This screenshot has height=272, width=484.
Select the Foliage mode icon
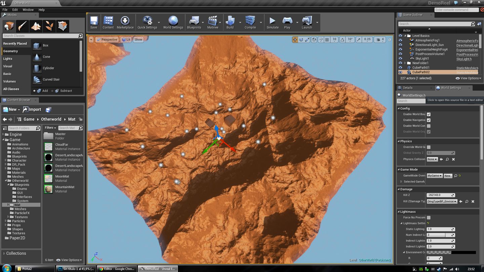49,26
